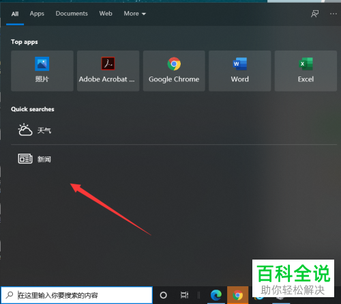Select the 新闻 news quick search
The width and height of the screenshot is (341, 304).
pos(174,158)
